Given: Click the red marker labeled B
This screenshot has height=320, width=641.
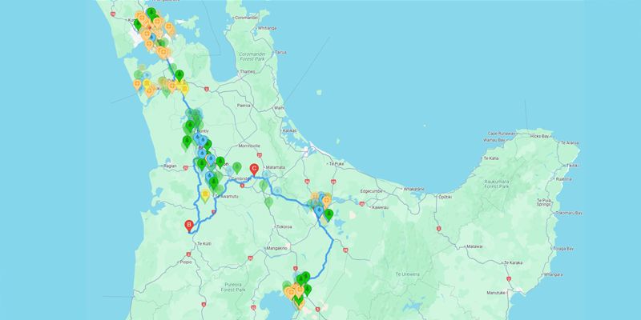Looking at the screenshot, I should (x=189, y=226).
